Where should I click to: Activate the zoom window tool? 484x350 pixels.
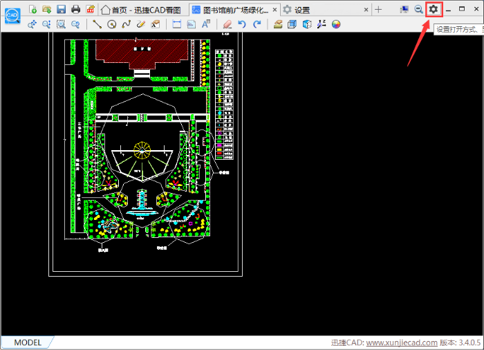pyautogui.click(x=61, y=24)
